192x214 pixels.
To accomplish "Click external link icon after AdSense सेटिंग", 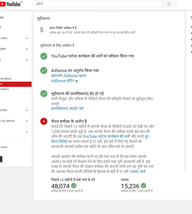I will click(77, 81).
